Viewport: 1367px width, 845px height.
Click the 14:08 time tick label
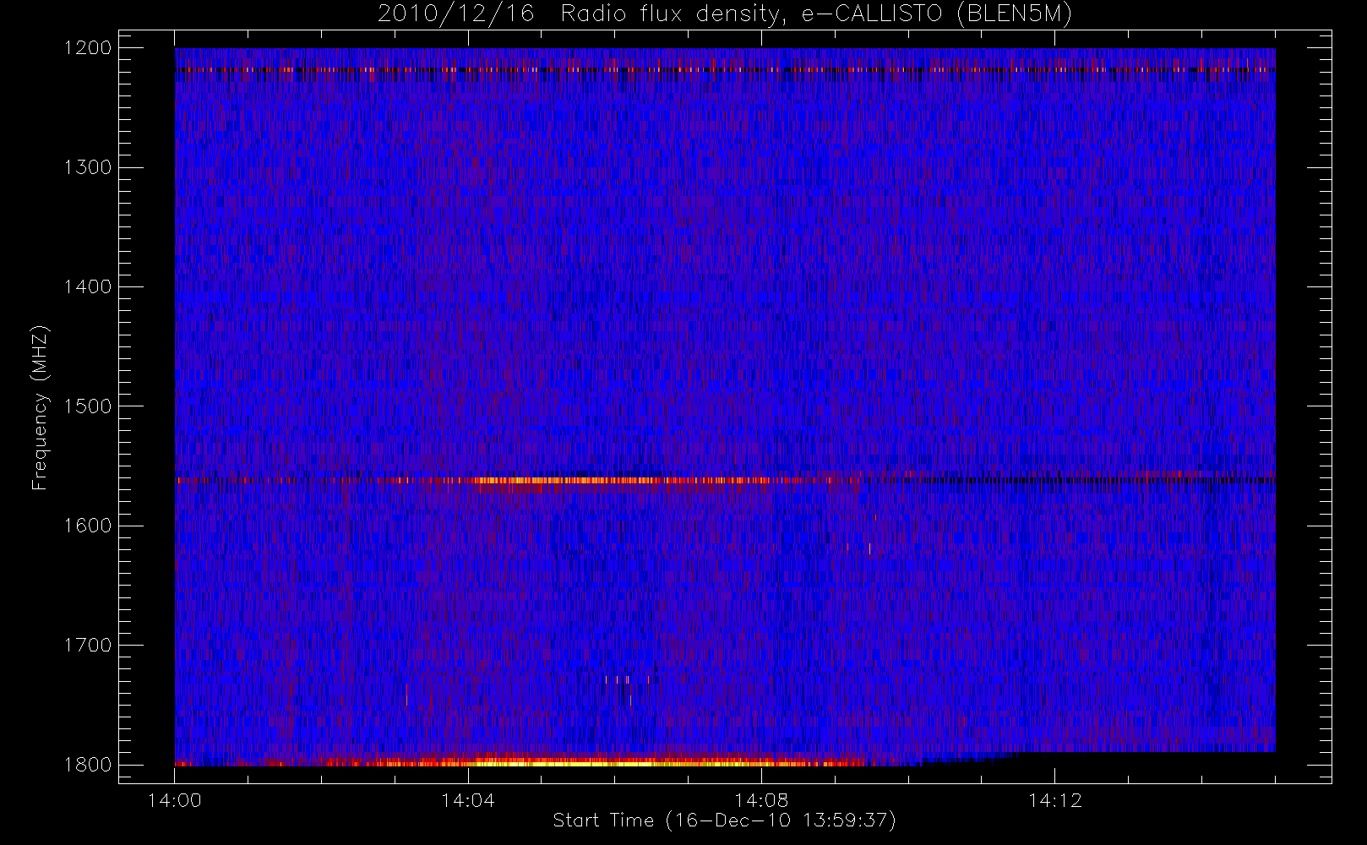click(x=761, y=800)
